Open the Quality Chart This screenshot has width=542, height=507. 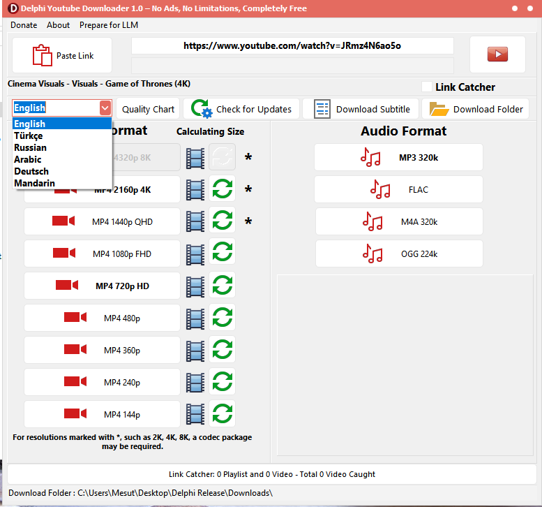click(148, 109)
